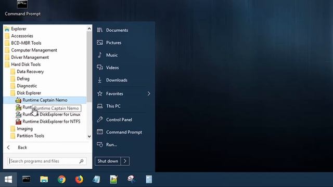This screenshot has width=333, height=187.
Task: Open the green notepad-with-pencil taskbar icon
Action: coord(114,179)
